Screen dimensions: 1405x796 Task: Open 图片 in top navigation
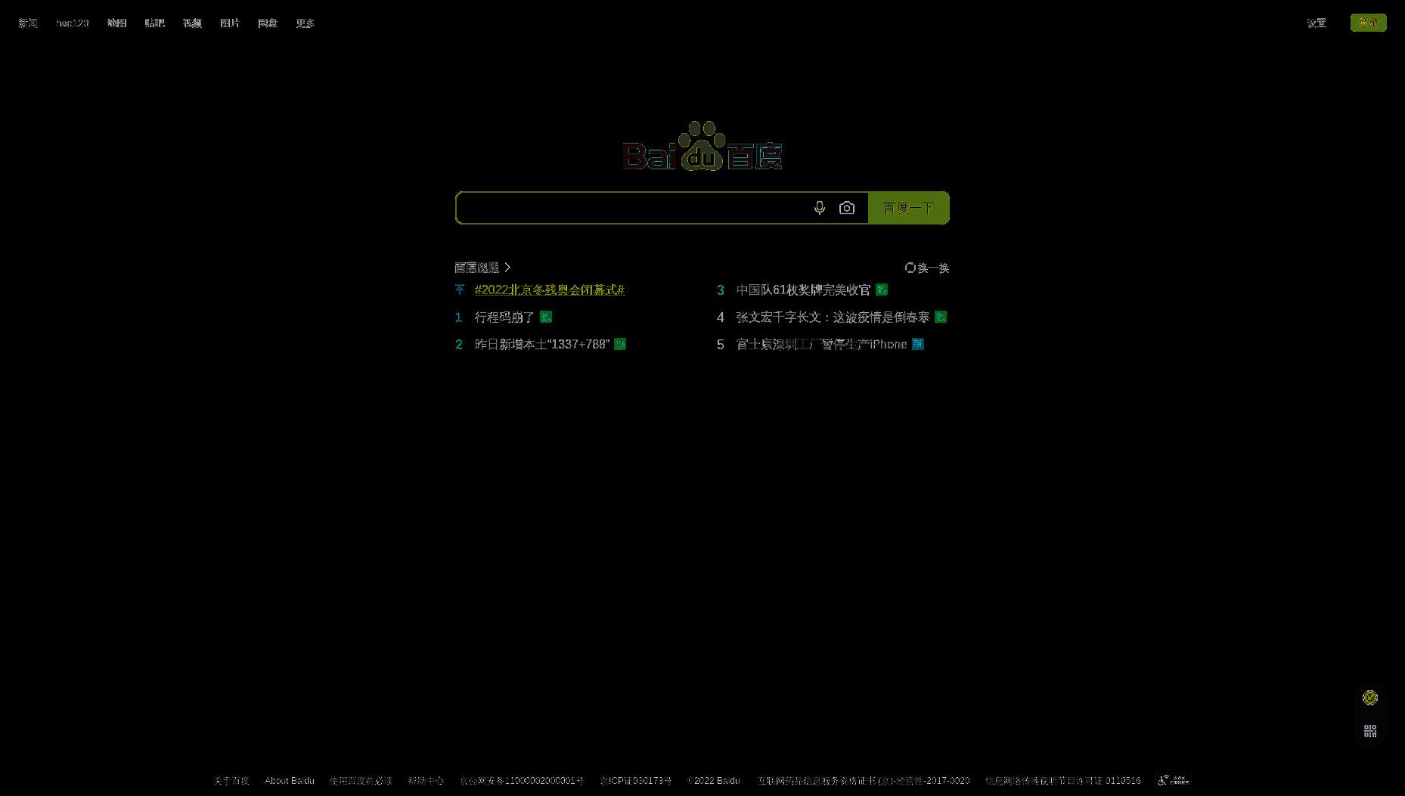point(230,23)
